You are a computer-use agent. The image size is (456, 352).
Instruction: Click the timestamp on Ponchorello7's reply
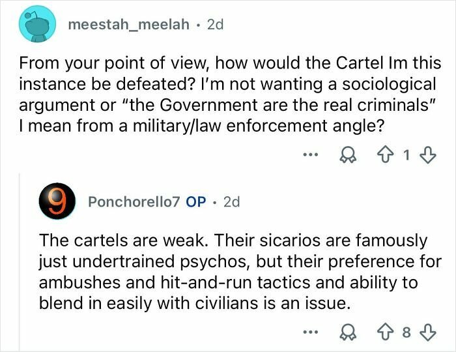231,202
